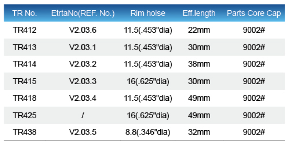Click the 32mm length in TR438 row

(199, 132)
